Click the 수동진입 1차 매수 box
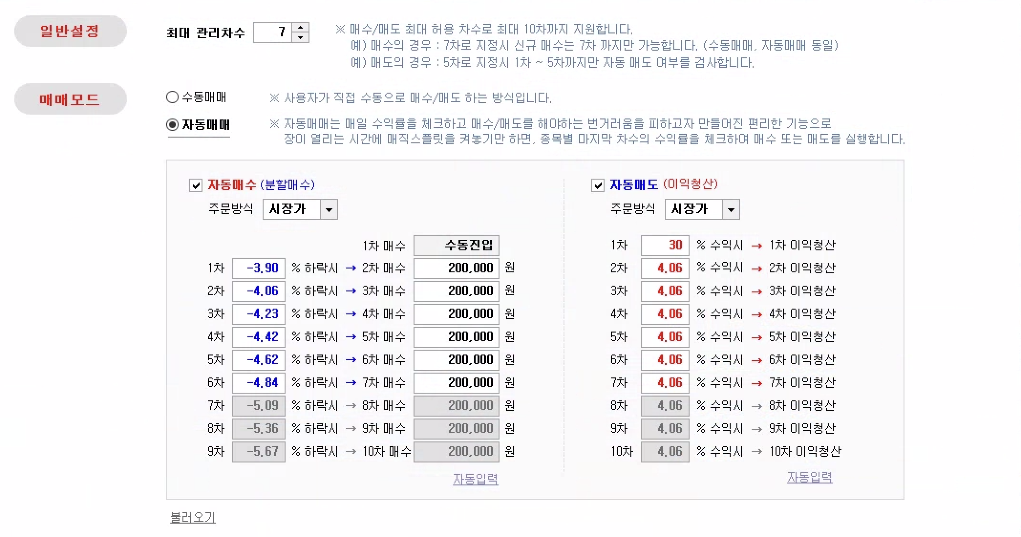 tap(456, 245)
